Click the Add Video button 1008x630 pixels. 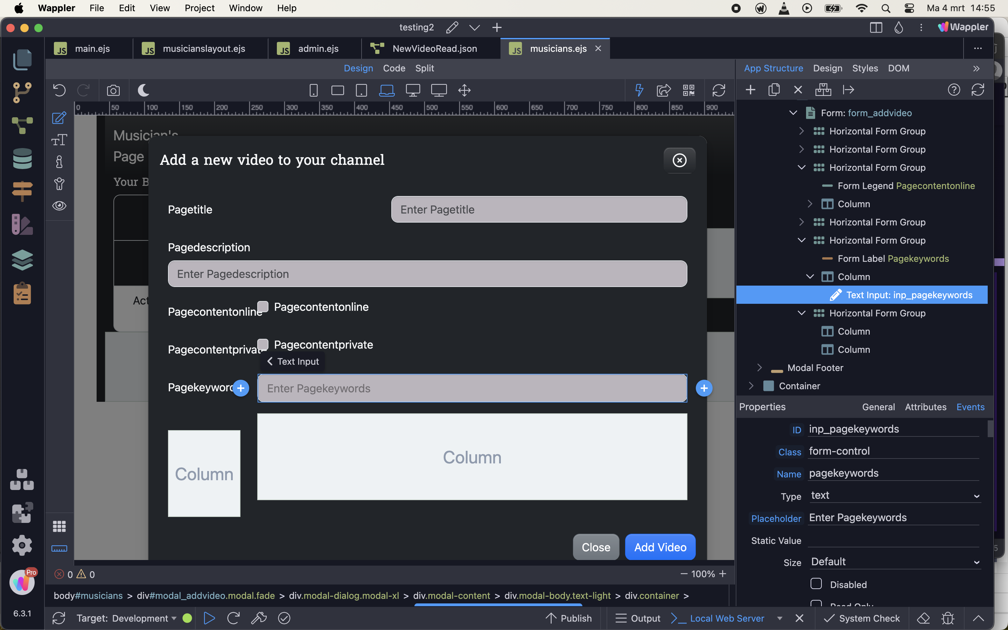[x=660, y=547]
